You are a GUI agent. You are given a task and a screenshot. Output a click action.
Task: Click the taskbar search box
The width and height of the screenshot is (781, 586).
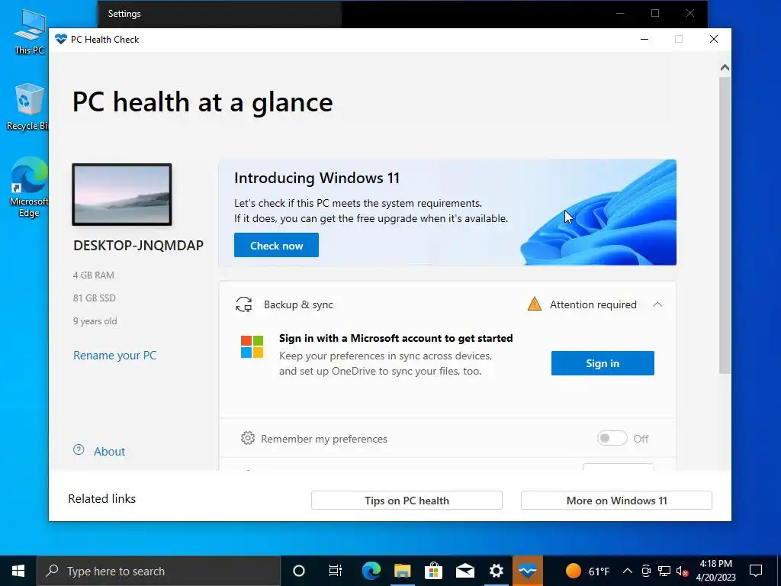click(x=159, y=571)
